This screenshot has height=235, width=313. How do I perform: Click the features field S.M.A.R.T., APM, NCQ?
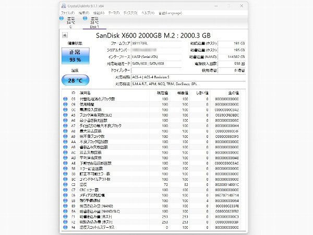point(188,84)
